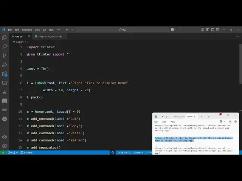The width and height of the screenshot is (242, 181).
Task: Switch to the known_hosts tab in Notepad
Action: pyautogui.click(x=179, y=117)
